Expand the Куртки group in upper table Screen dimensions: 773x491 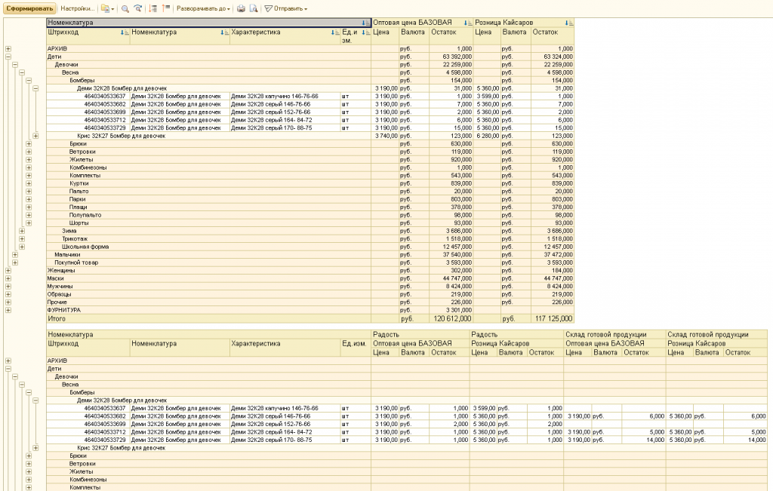pyautogui.click(x=29, y=183)
